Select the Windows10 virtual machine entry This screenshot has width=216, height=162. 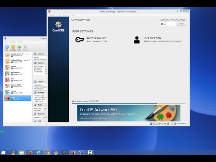pos(18,73)
